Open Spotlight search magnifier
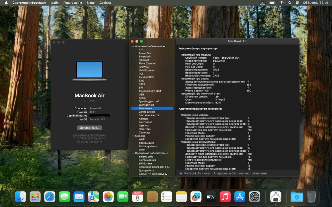 pyautogui.click(x=290, y=3)
